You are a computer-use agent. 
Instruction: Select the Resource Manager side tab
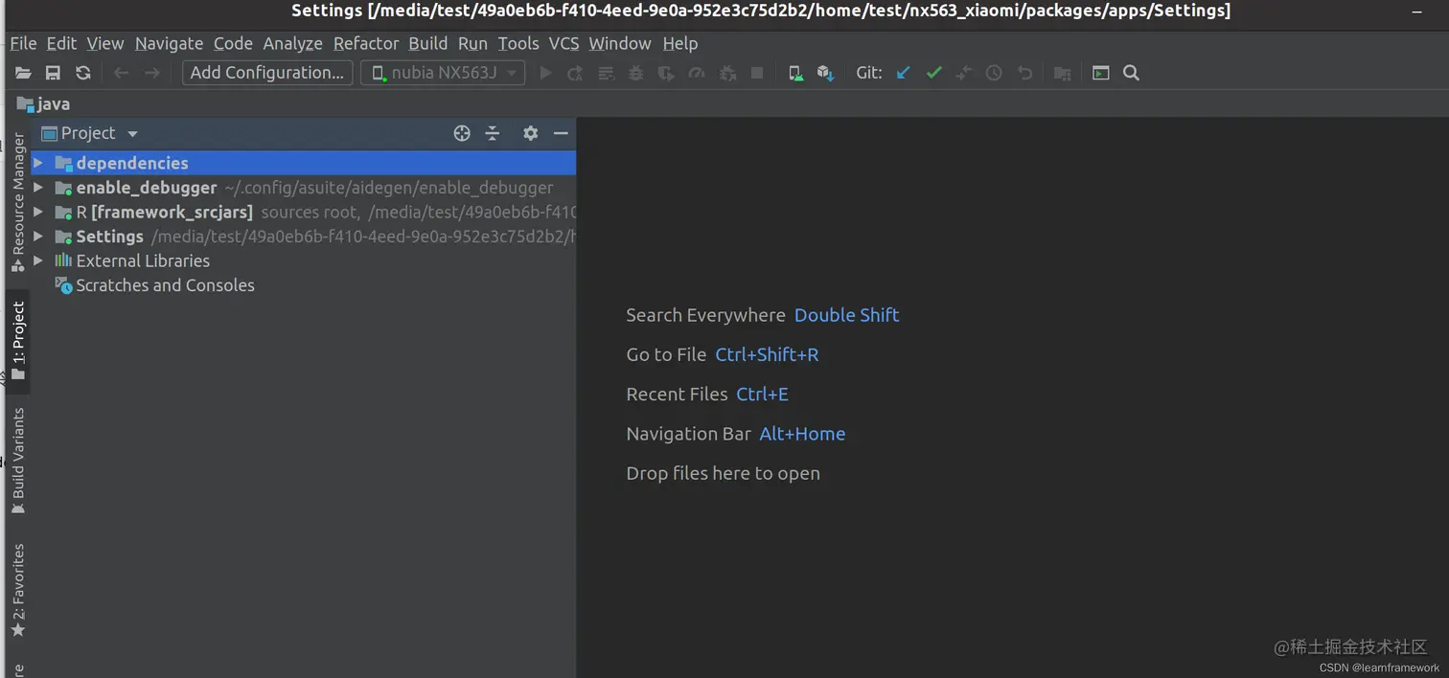[x=17, y=203]
